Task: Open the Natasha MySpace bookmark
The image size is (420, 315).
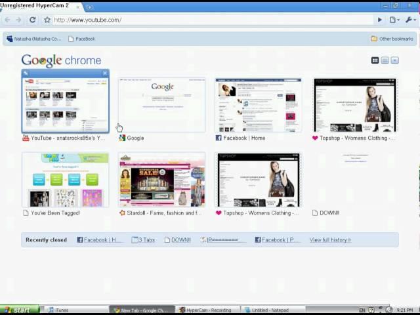Action: [34, 39]
